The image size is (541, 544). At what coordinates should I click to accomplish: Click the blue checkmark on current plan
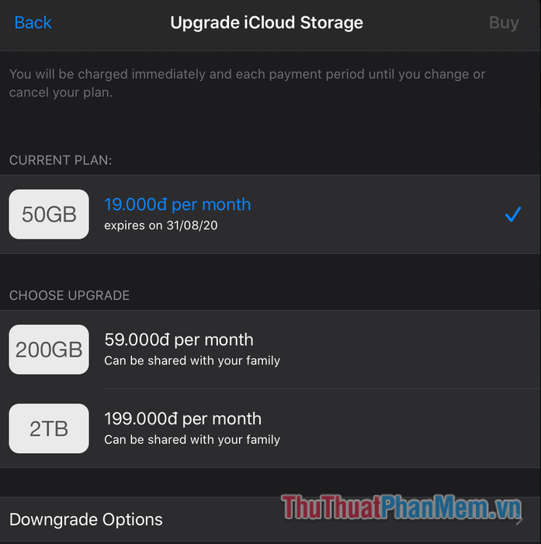[512, 214]
